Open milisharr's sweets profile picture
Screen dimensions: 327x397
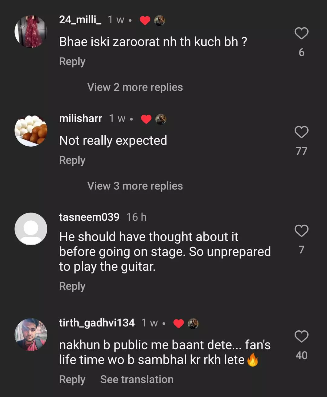pyautogui.click(x=31, y=130)
